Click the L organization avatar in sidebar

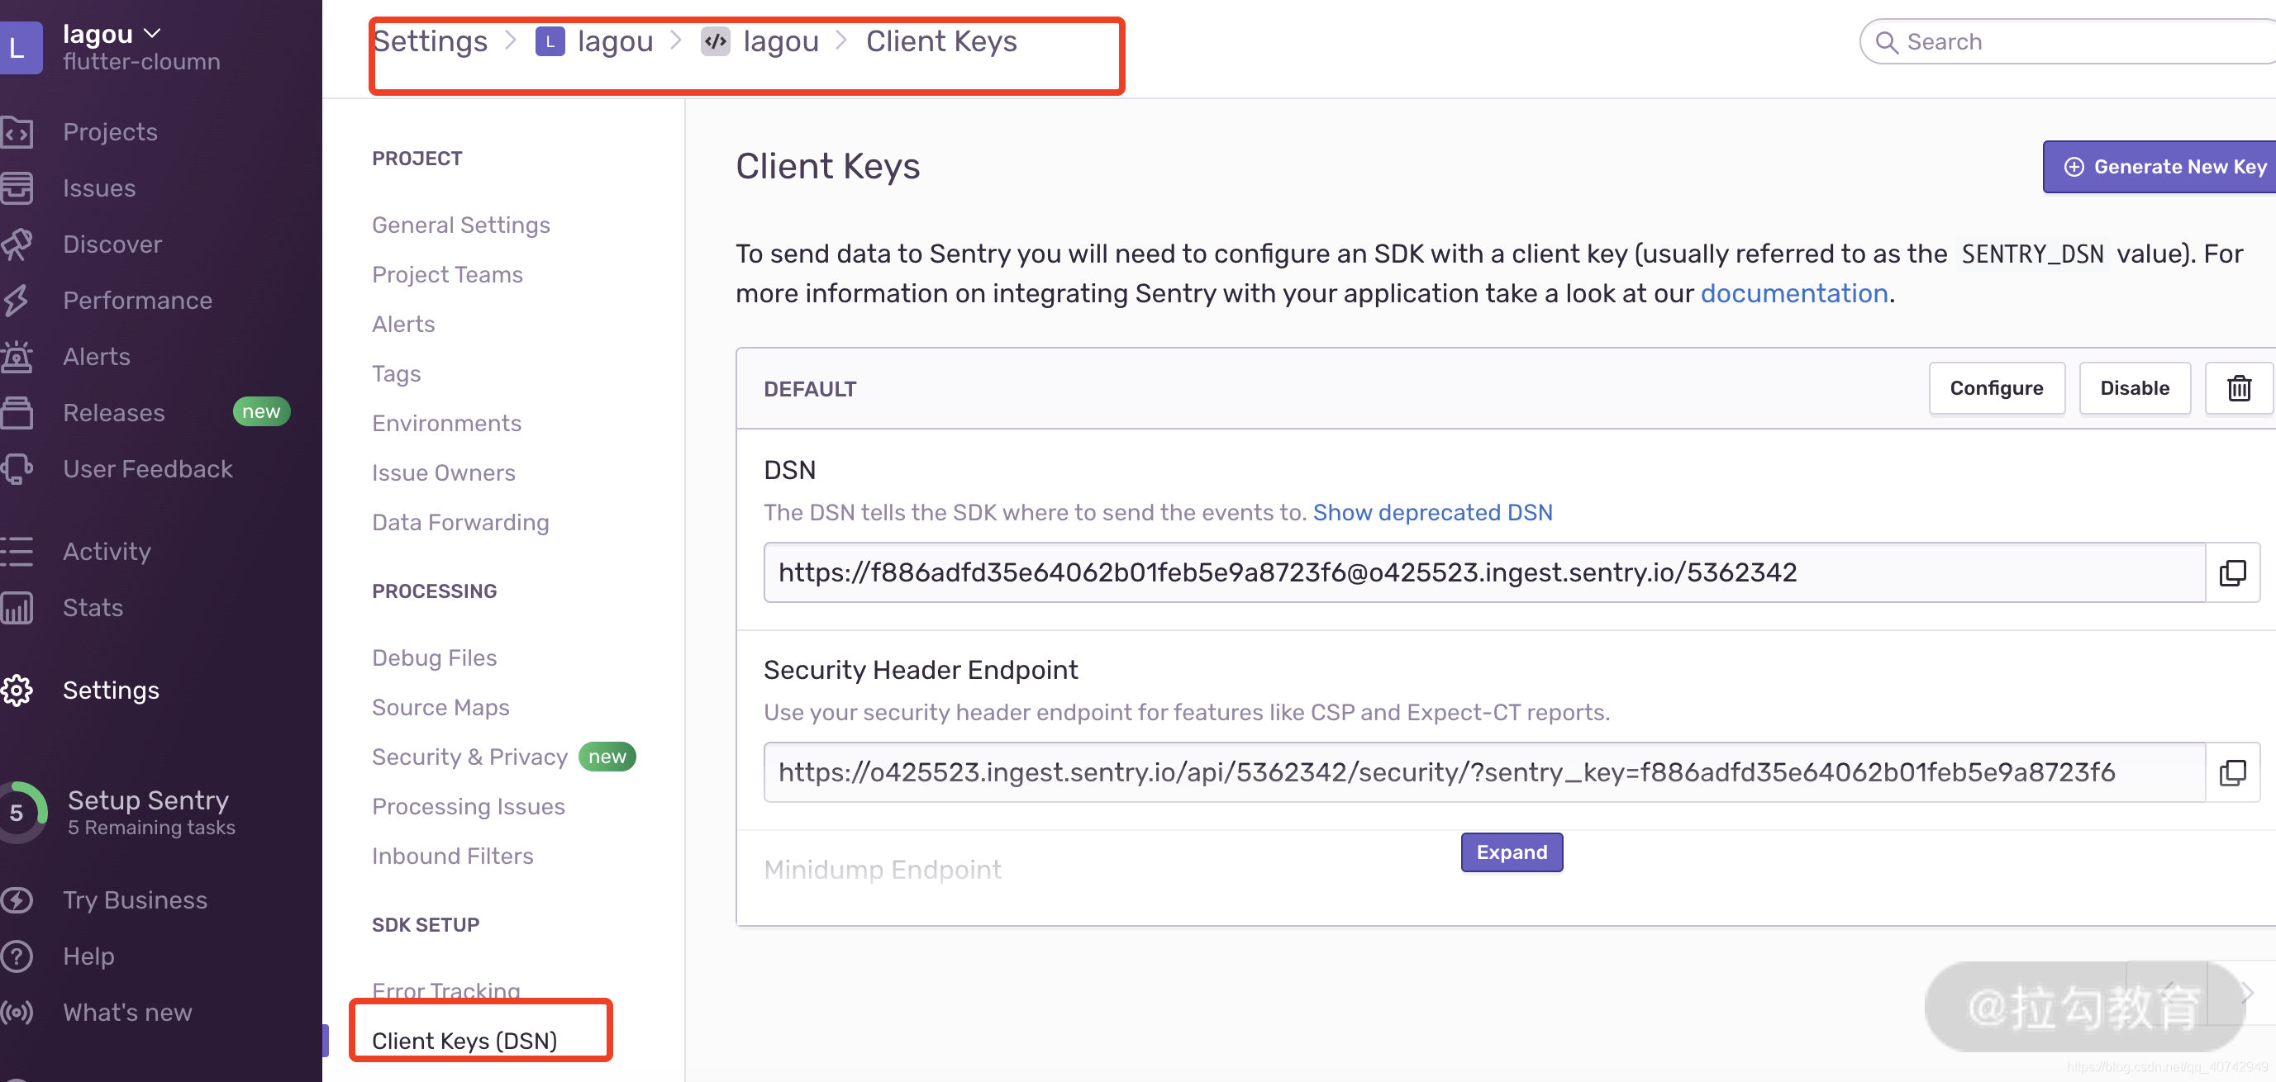coord(20,48)
